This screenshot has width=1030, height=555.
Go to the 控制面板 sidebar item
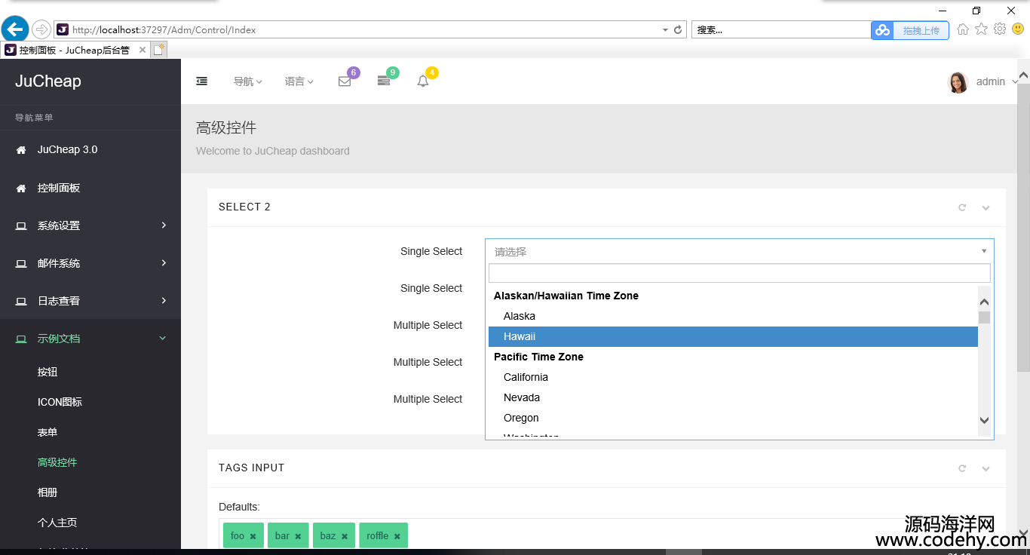pos(59,188)
